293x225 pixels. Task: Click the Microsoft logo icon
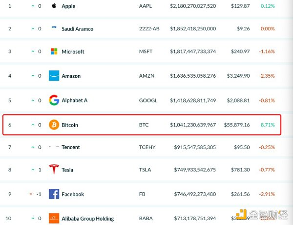54,51
